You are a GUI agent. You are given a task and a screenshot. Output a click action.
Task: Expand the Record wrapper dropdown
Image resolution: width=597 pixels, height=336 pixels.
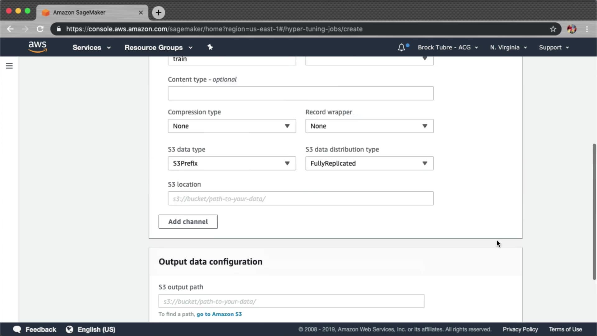pyautogui.click(x=369, y=126)
